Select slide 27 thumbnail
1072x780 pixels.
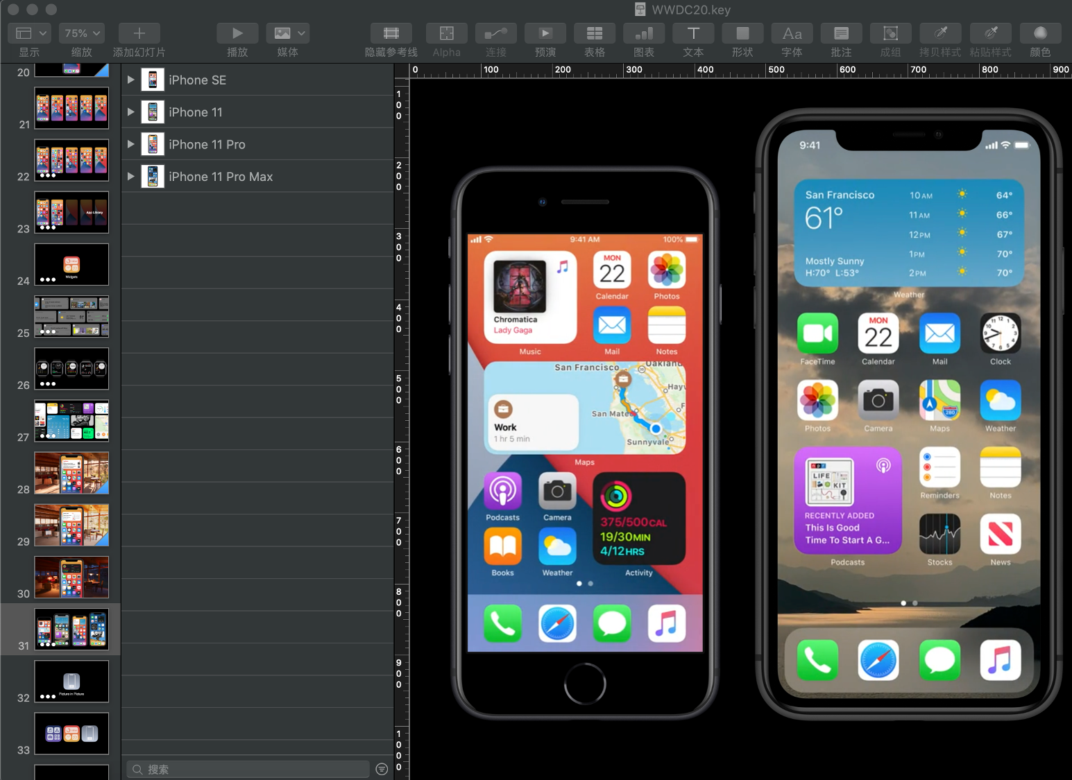[x=71, y=421]
